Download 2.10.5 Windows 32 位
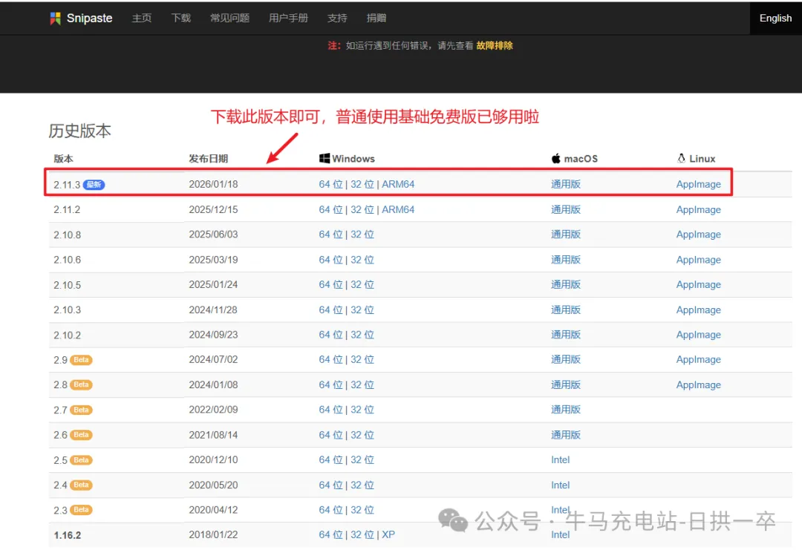802x553 pixels. tap(362, 284)
